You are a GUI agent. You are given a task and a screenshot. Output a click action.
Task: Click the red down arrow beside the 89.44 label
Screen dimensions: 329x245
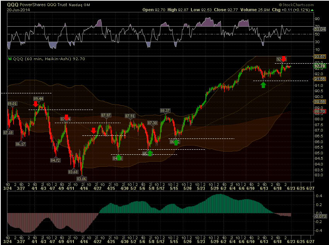click(x=36, y=104)
